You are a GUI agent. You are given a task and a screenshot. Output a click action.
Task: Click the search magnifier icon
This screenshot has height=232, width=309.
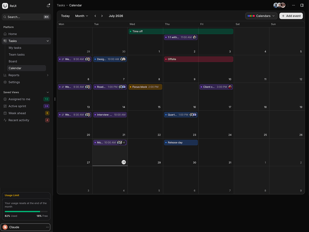click(x=5, y=17)
